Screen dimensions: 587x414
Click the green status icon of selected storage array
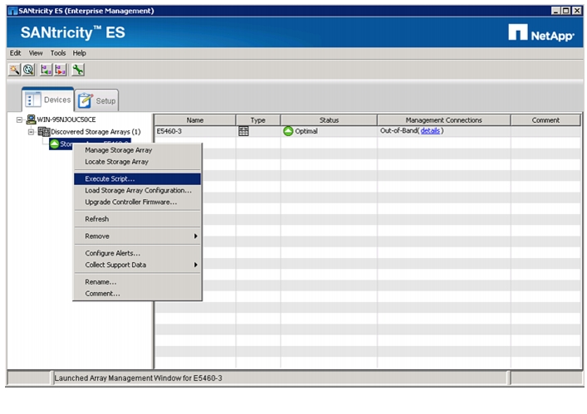[55, 144]
